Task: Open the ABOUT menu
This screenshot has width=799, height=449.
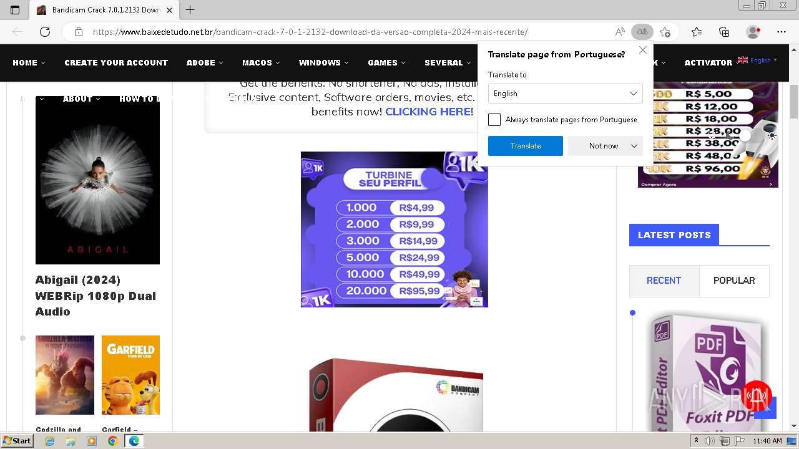Action: [x=81, y=99]
